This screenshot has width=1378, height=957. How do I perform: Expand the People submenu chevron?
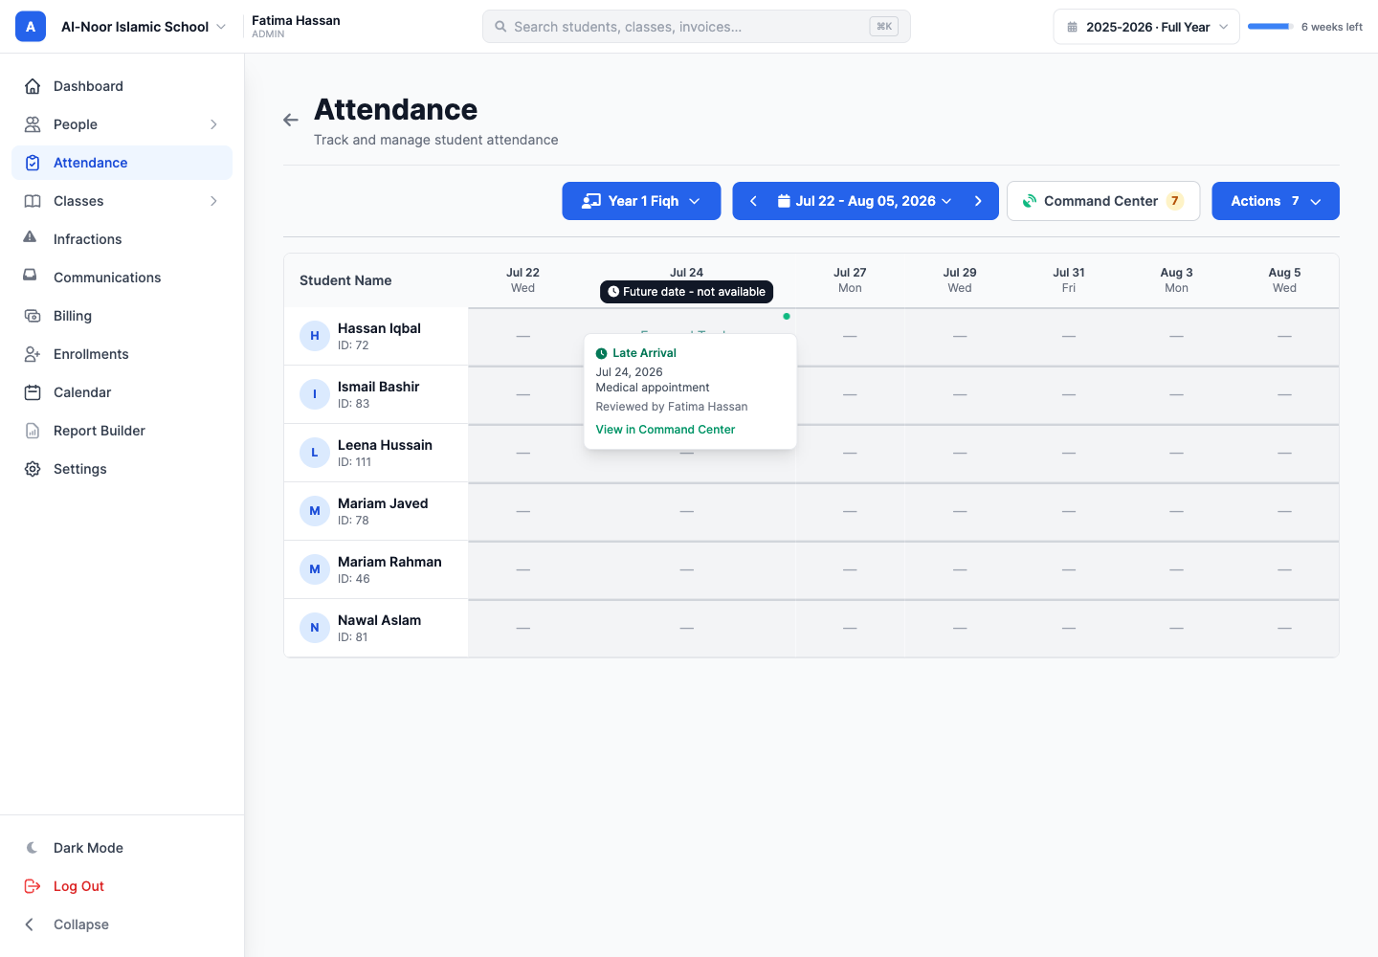click(x=213, y=124)
